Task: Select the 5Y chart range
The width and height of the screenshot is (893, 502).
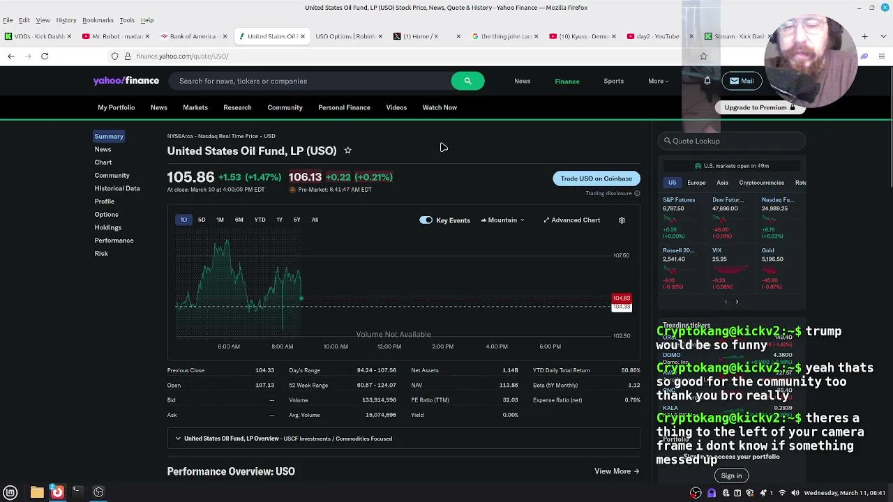Action: (x=297, y=220)
